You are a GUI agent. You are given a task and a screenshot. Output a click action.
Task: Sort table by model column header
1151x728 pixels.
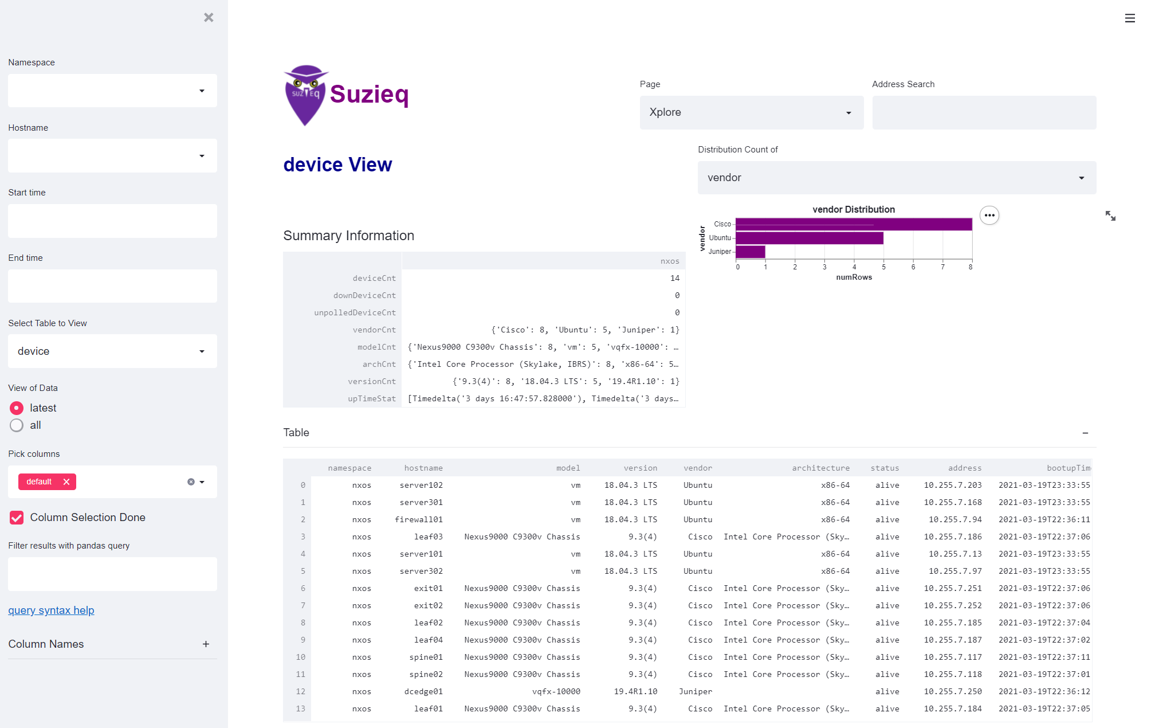pyautogui.click(x=568, y=468)
